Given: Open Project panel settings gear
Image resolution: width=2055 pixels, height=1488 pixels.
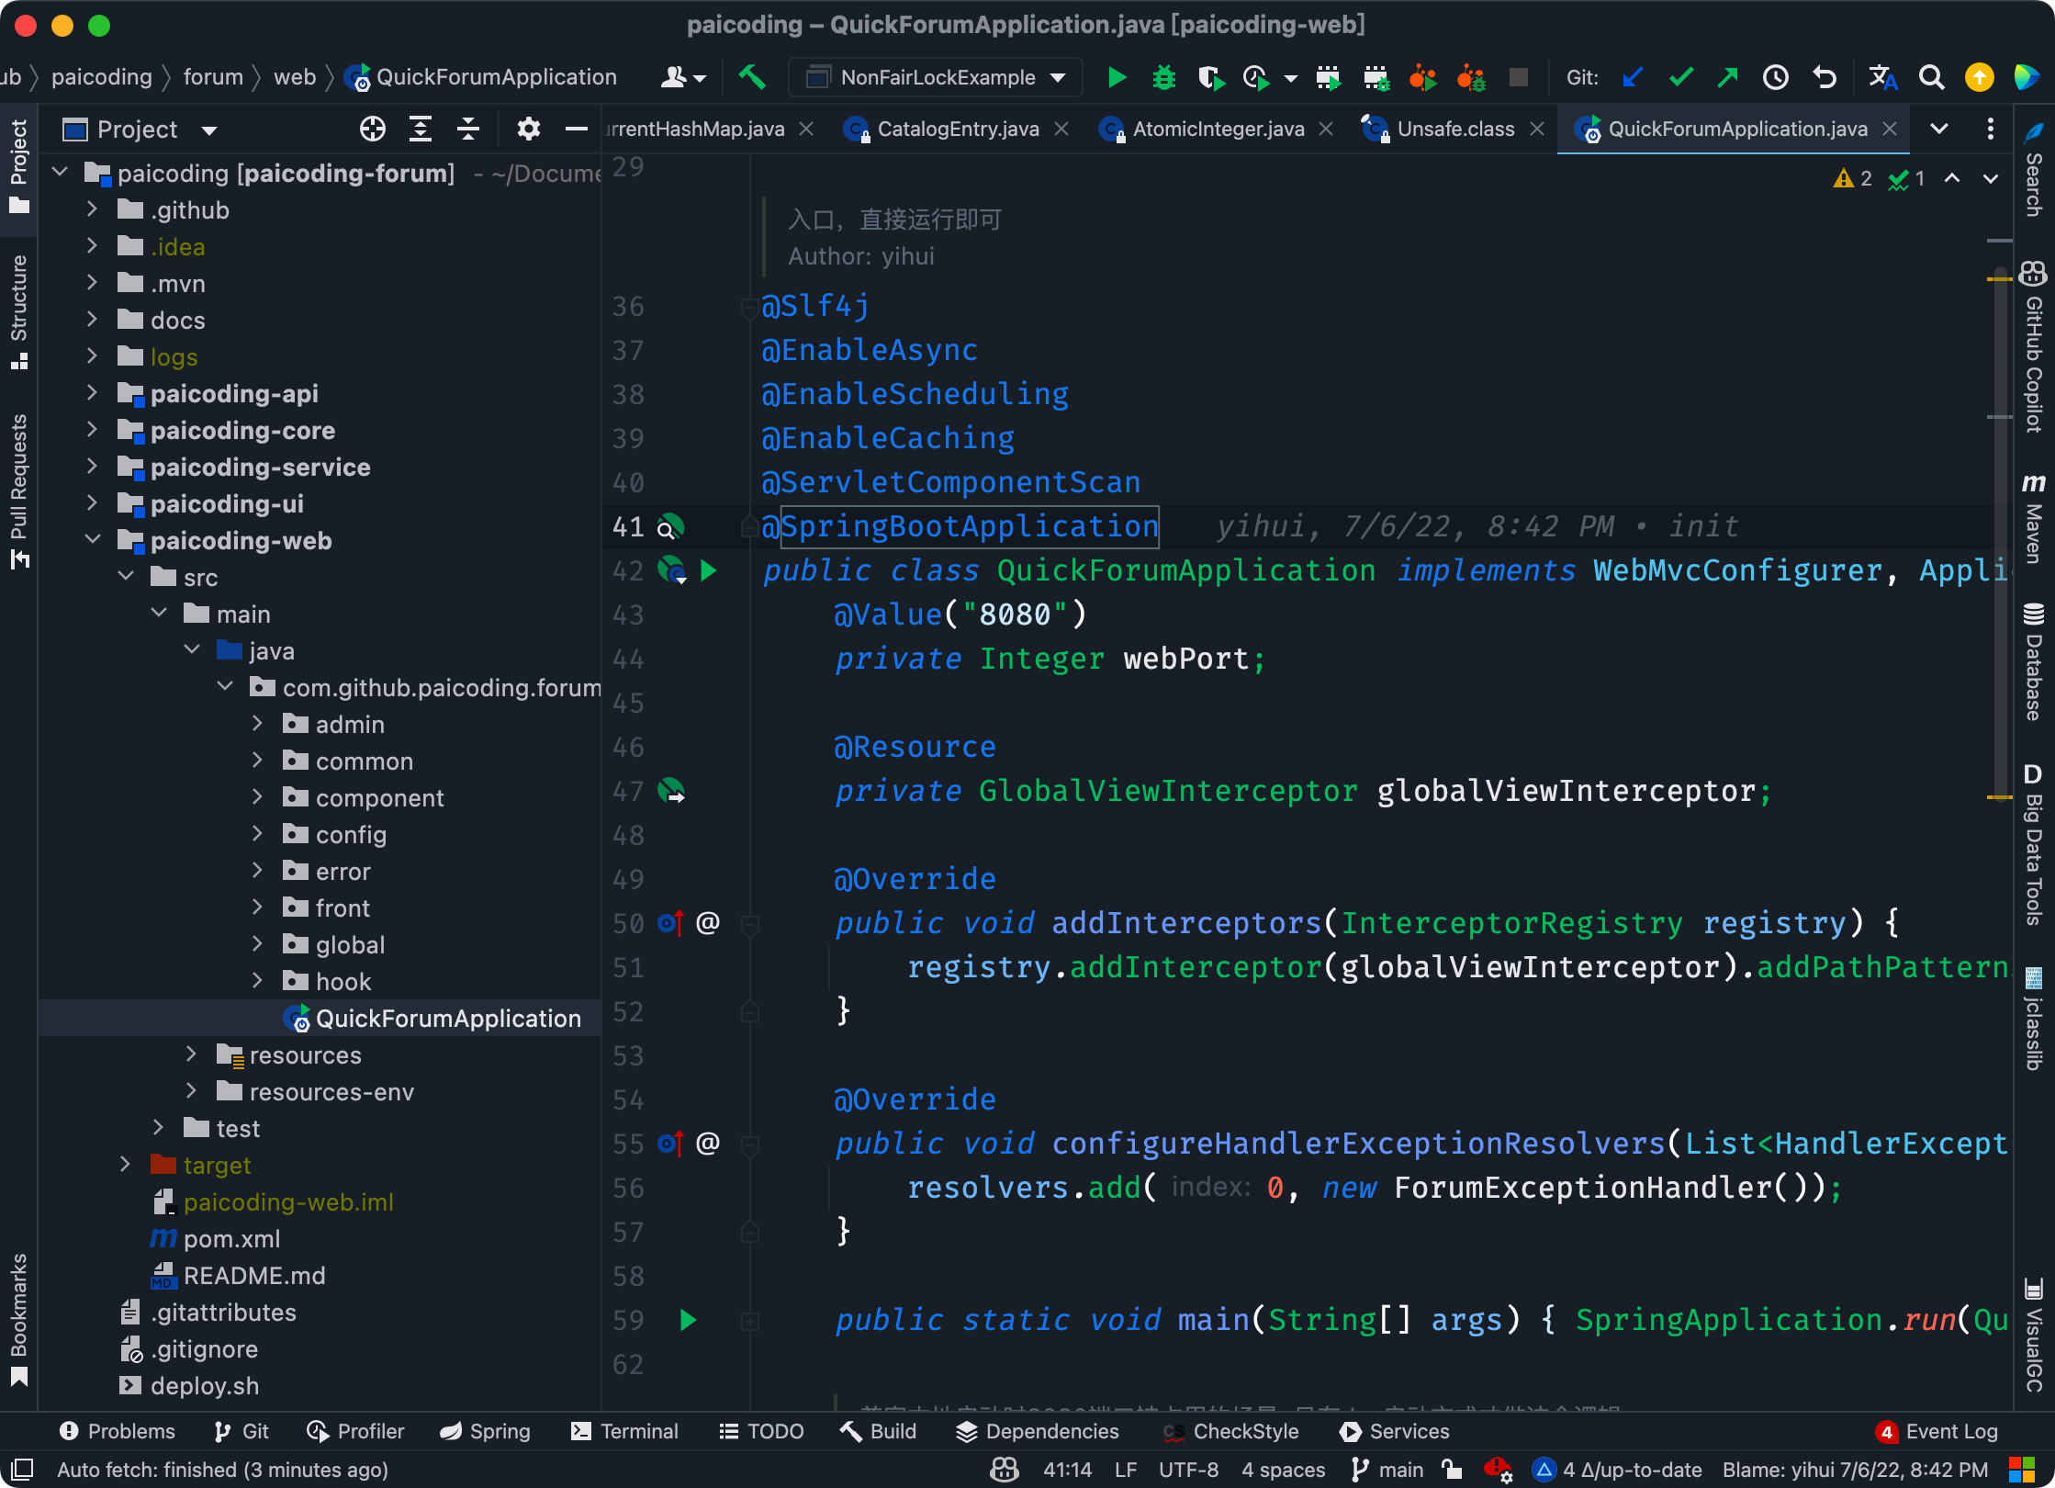Looking at the screenshot, I should [528, 130].
